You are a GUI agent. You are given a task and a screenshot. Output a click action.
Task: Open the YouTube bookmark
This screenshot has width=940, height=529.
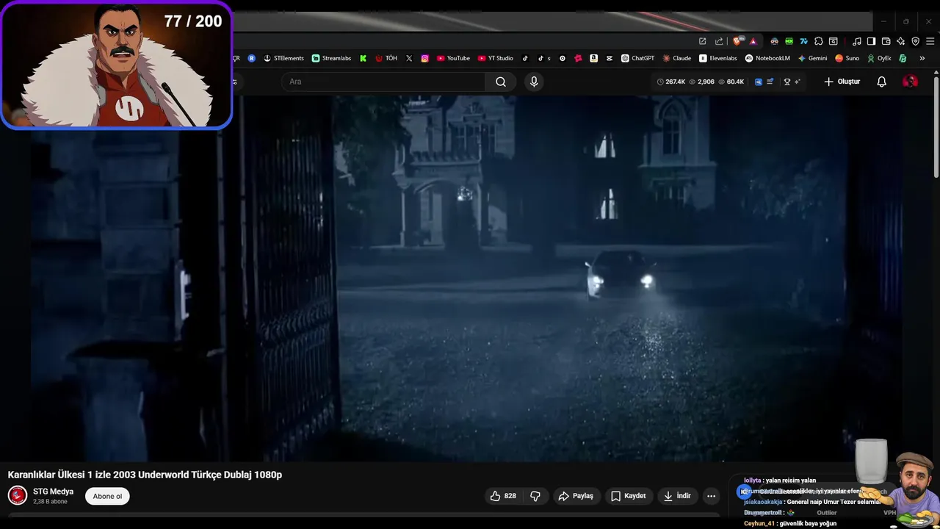(x=453, y=58)
